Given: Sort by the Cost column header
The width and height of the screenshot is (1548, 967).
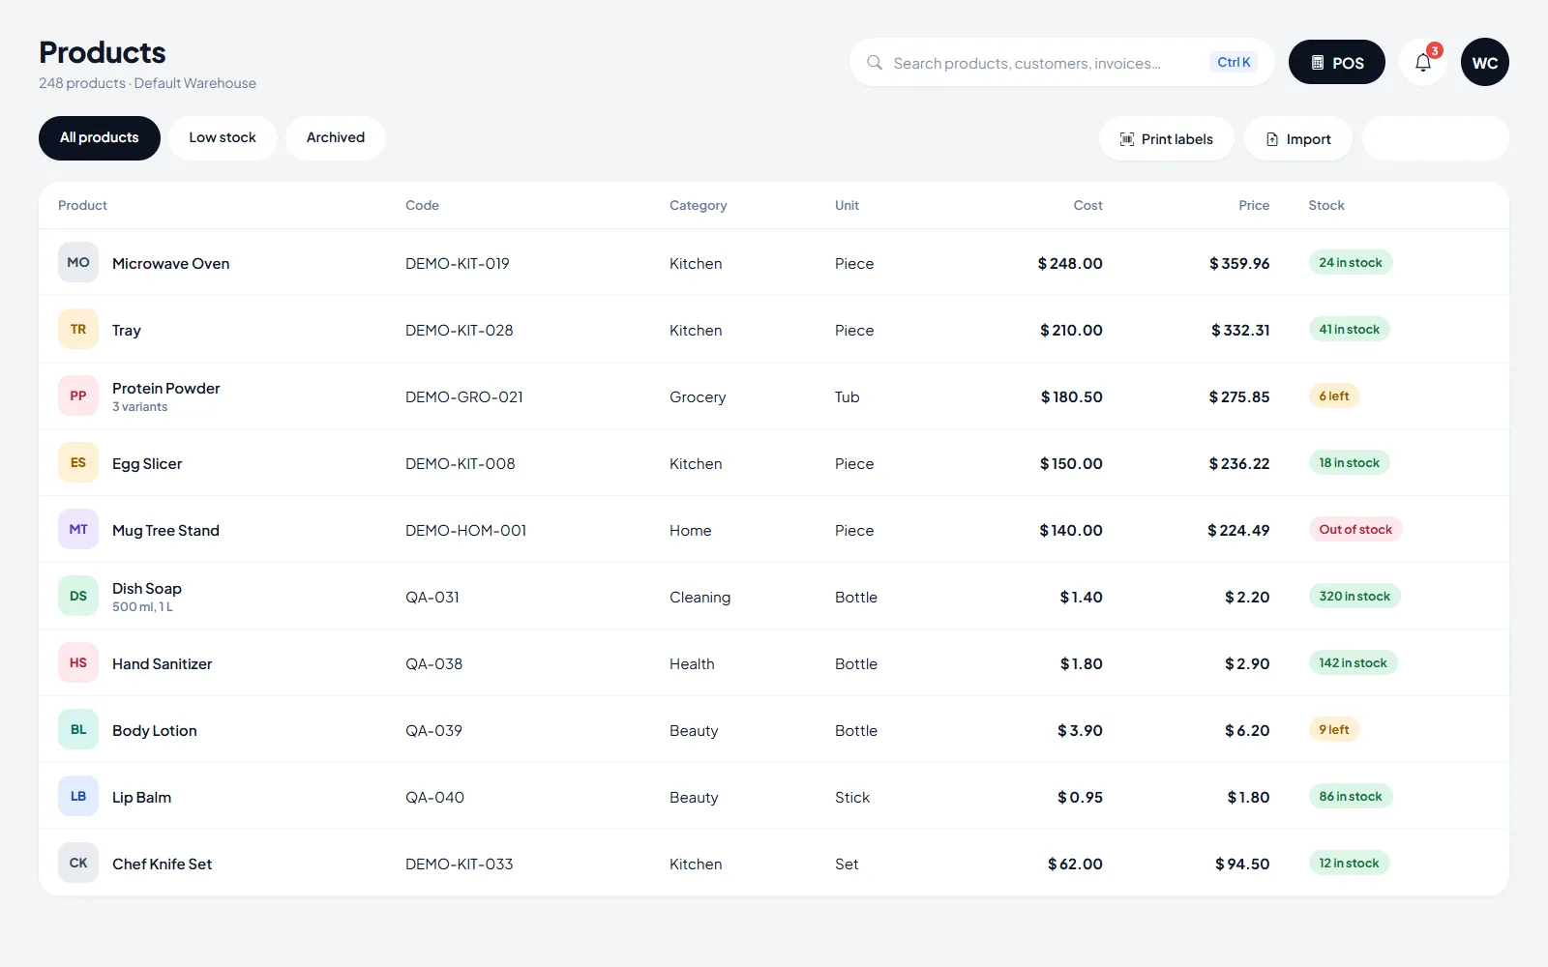Looking at the screenshot, I should 1087,205.
